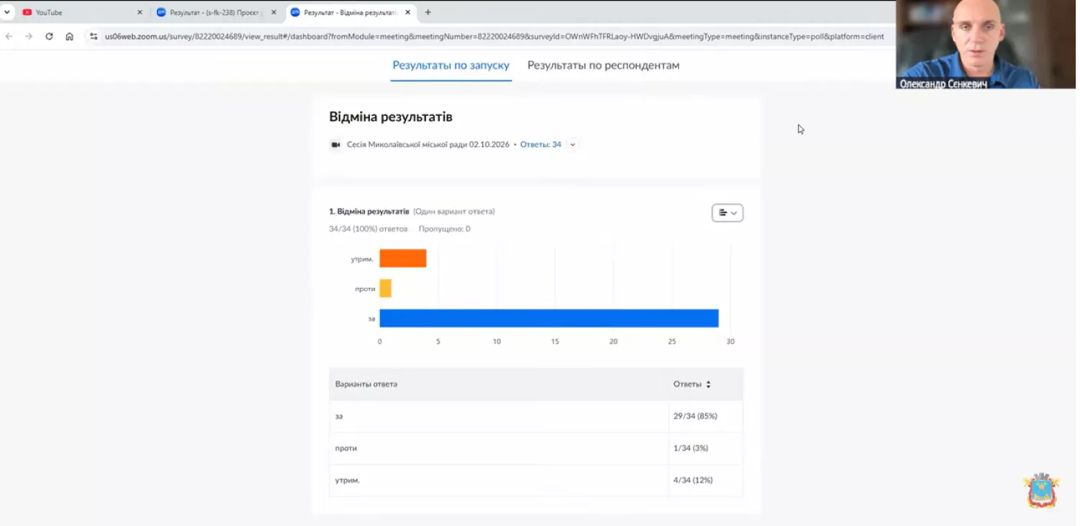The height and width of the screenshot is (526, 1080).
Task: Close the 's-fk-238' result tab
Action: (x=274, y=12)
